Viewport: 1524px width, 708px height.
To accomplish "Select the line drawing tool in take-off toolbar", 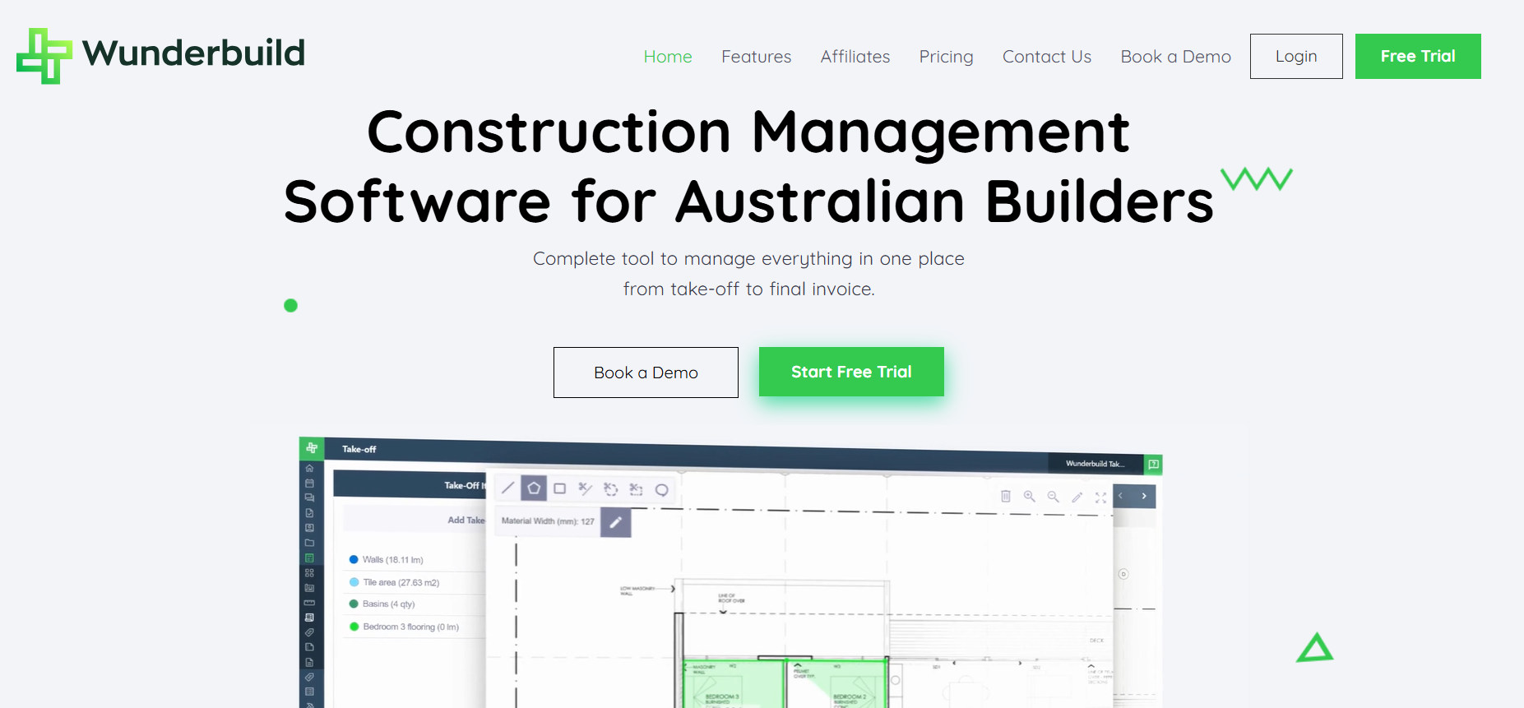I will [508, 488].
